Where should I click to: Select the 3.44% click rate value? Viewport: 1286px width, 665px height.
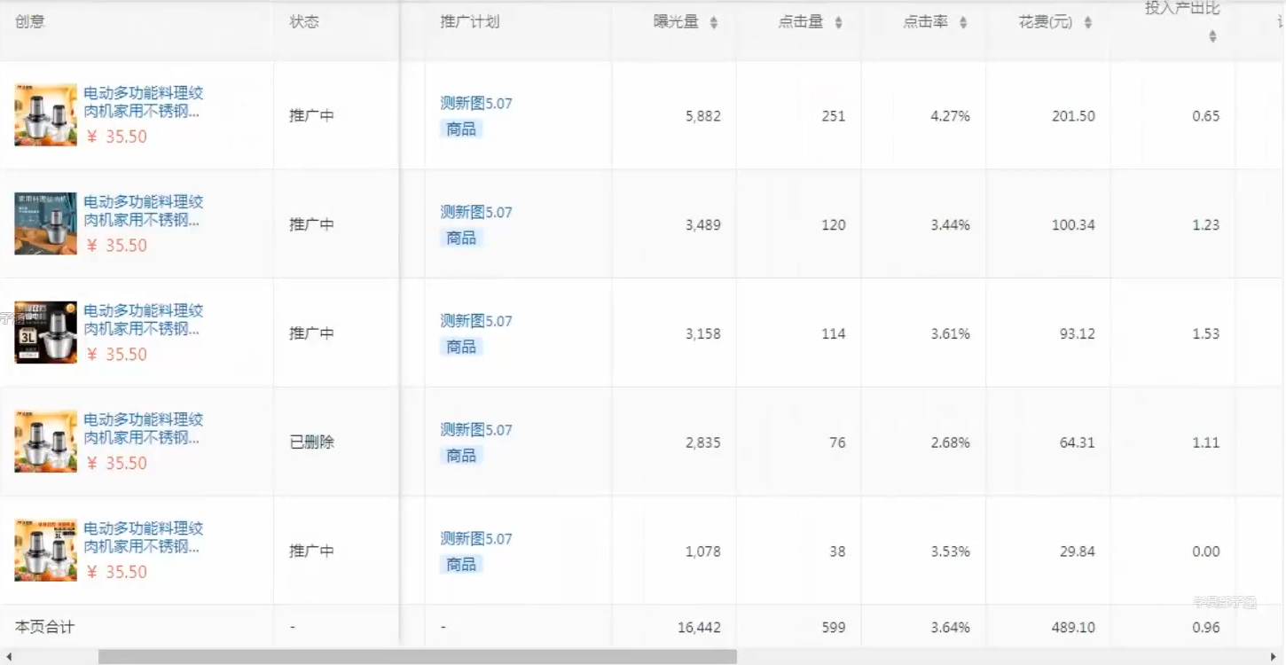click(951, 225)
